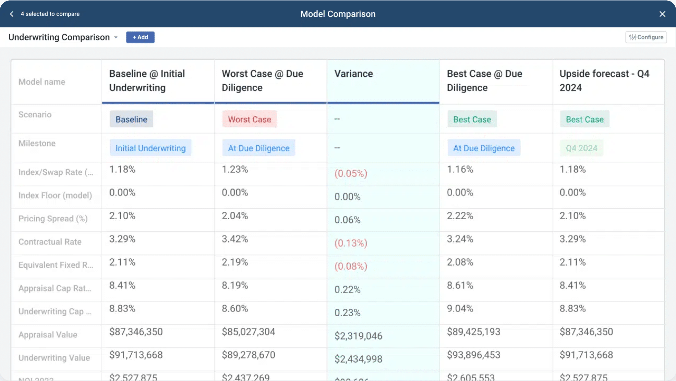The width and height of the screenshot is (676, 381).
Task: Click the $2,319,046 variance value
Action: click(x=358, y=336)
